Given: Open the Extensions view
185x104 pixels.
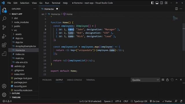Looking at the screenshot, I should (x=4, y=45).
